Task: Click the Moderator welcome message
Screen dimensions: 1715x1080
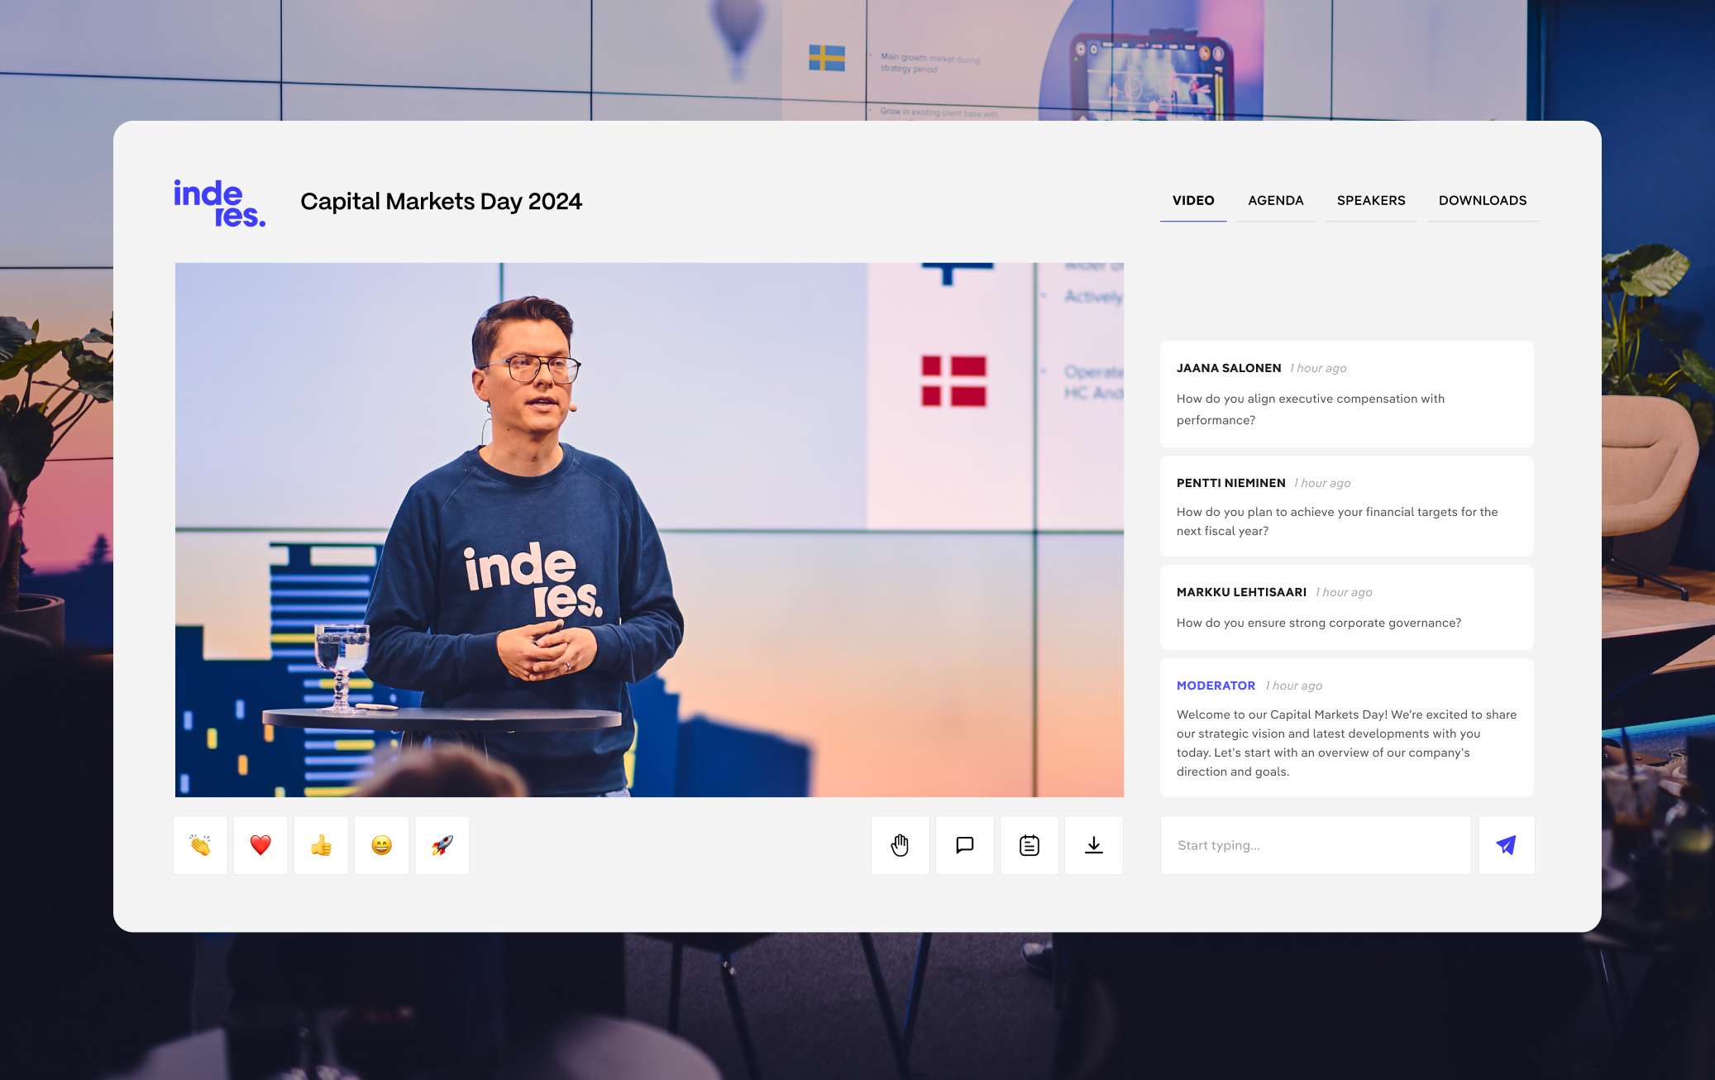Action: pos(1346,729)
